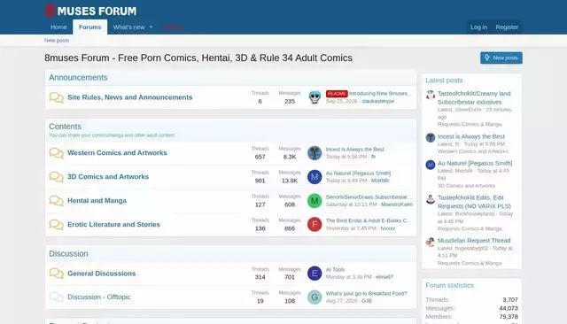The height and width of the screenshot is (324, 567).
Task: Click 'Western Comics and Artworks' in Latest posts sidebar
Action: click(x=473, y=151)
